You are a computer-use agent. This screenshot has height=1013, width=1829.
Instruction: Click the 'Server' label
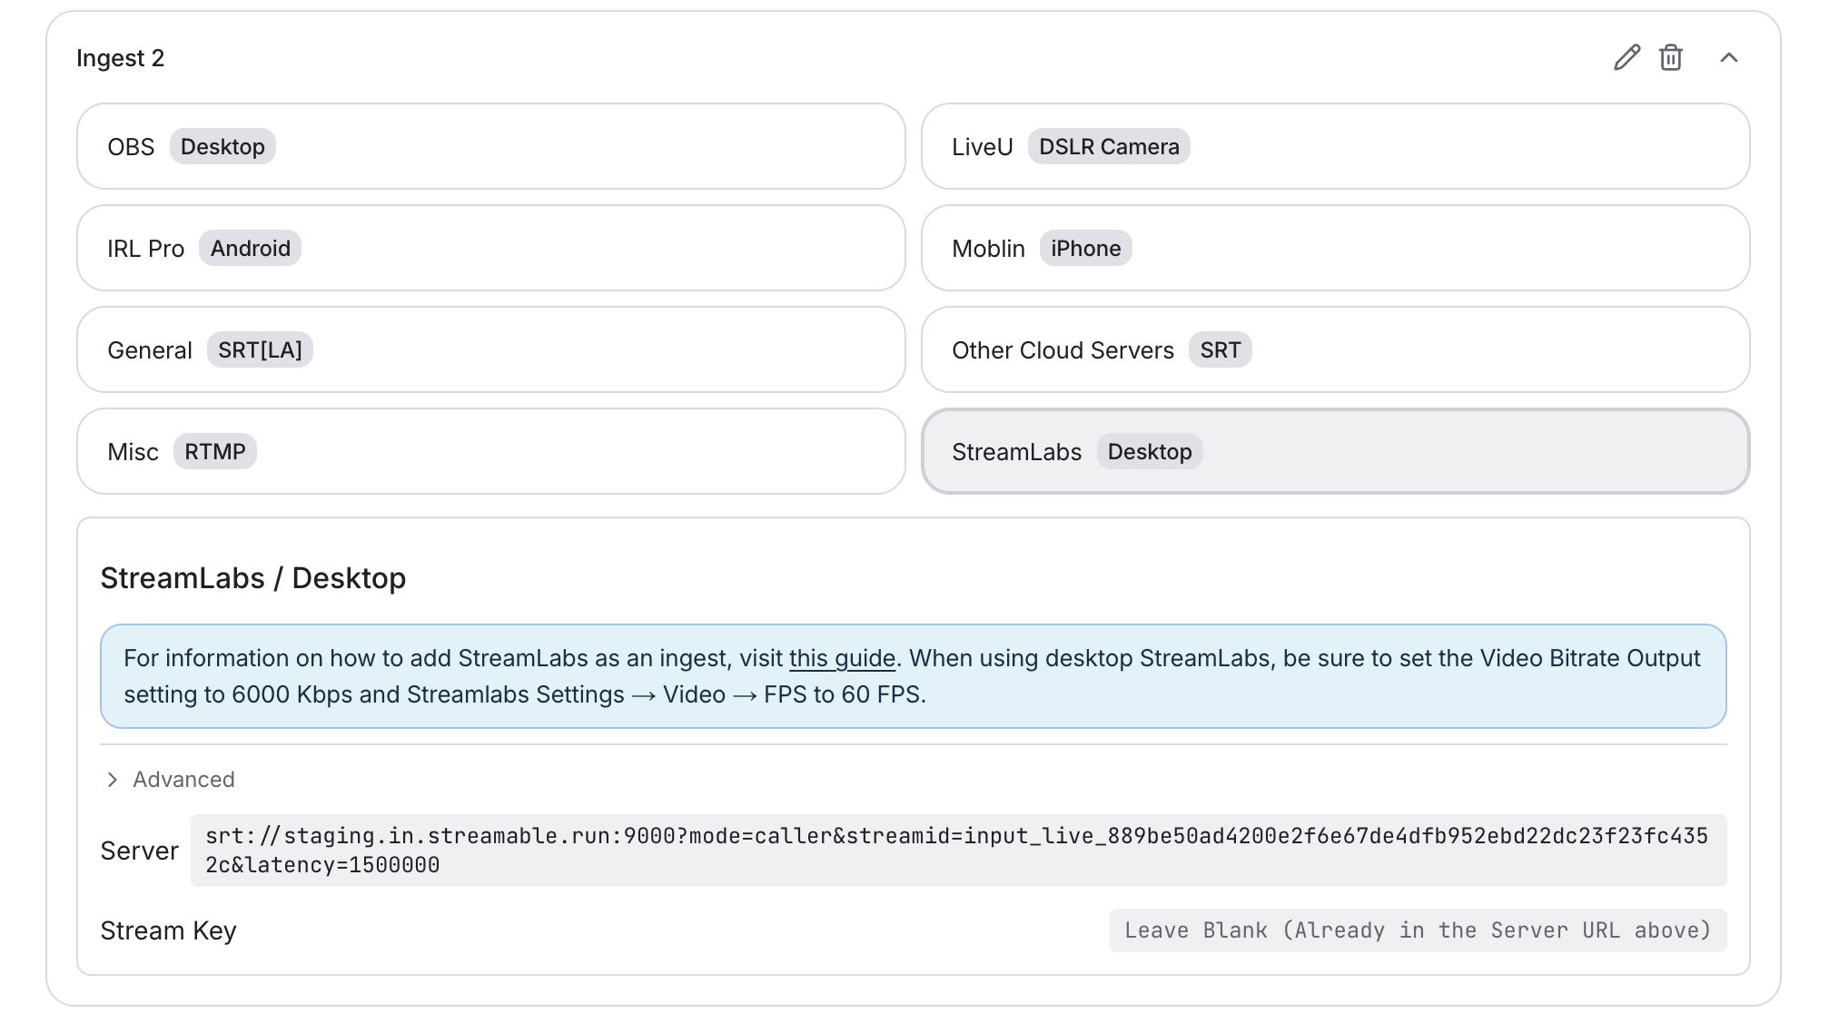pos(139,851)
